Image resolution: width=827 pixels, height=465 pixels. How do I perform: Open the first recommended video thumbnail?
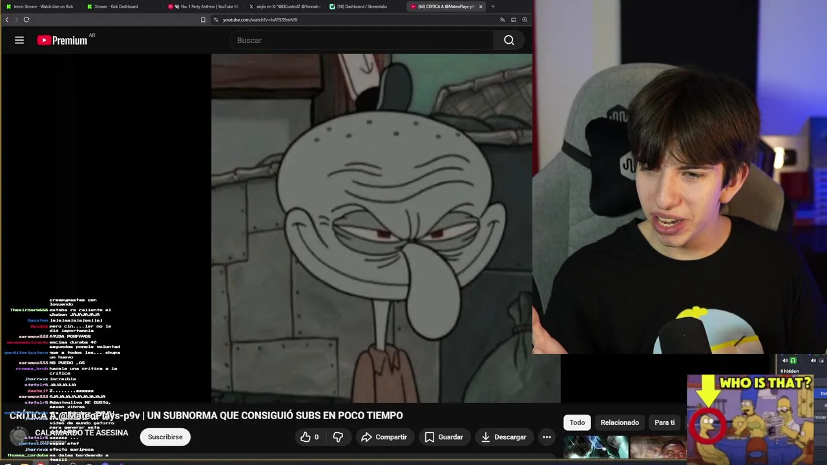[595, 447]
